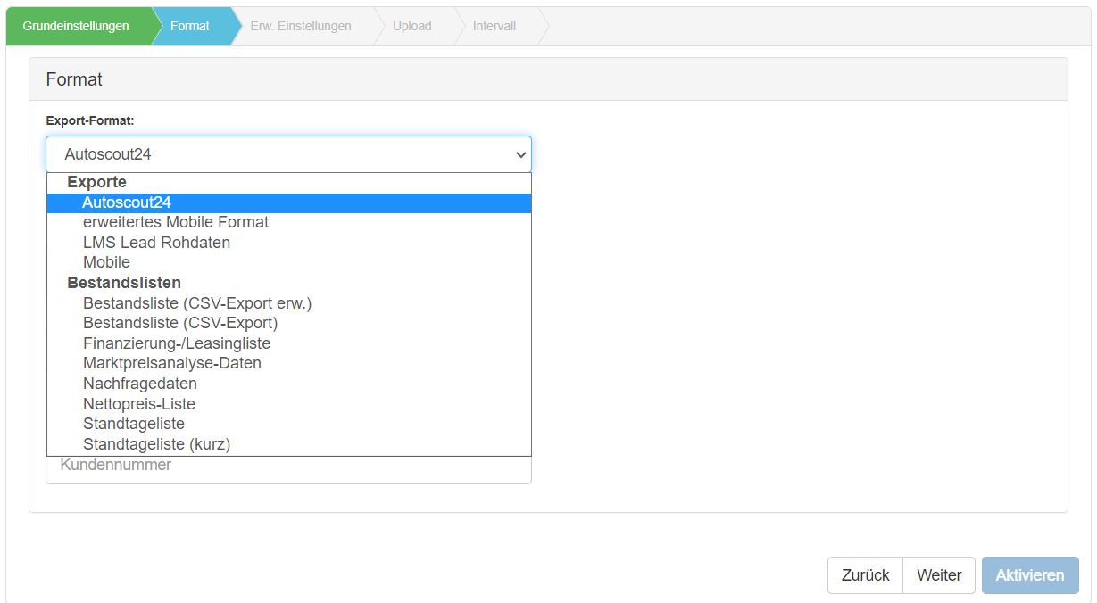Image resolution: width=1097 pixels, height=603 pixels.
Task: Click the Zurück button
Action: [x=865, y=575]
